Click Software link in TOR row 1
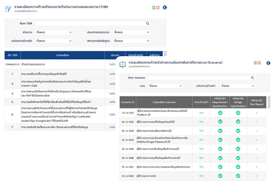This screenshot has width=274, height=187. click(x=112, y=74)
